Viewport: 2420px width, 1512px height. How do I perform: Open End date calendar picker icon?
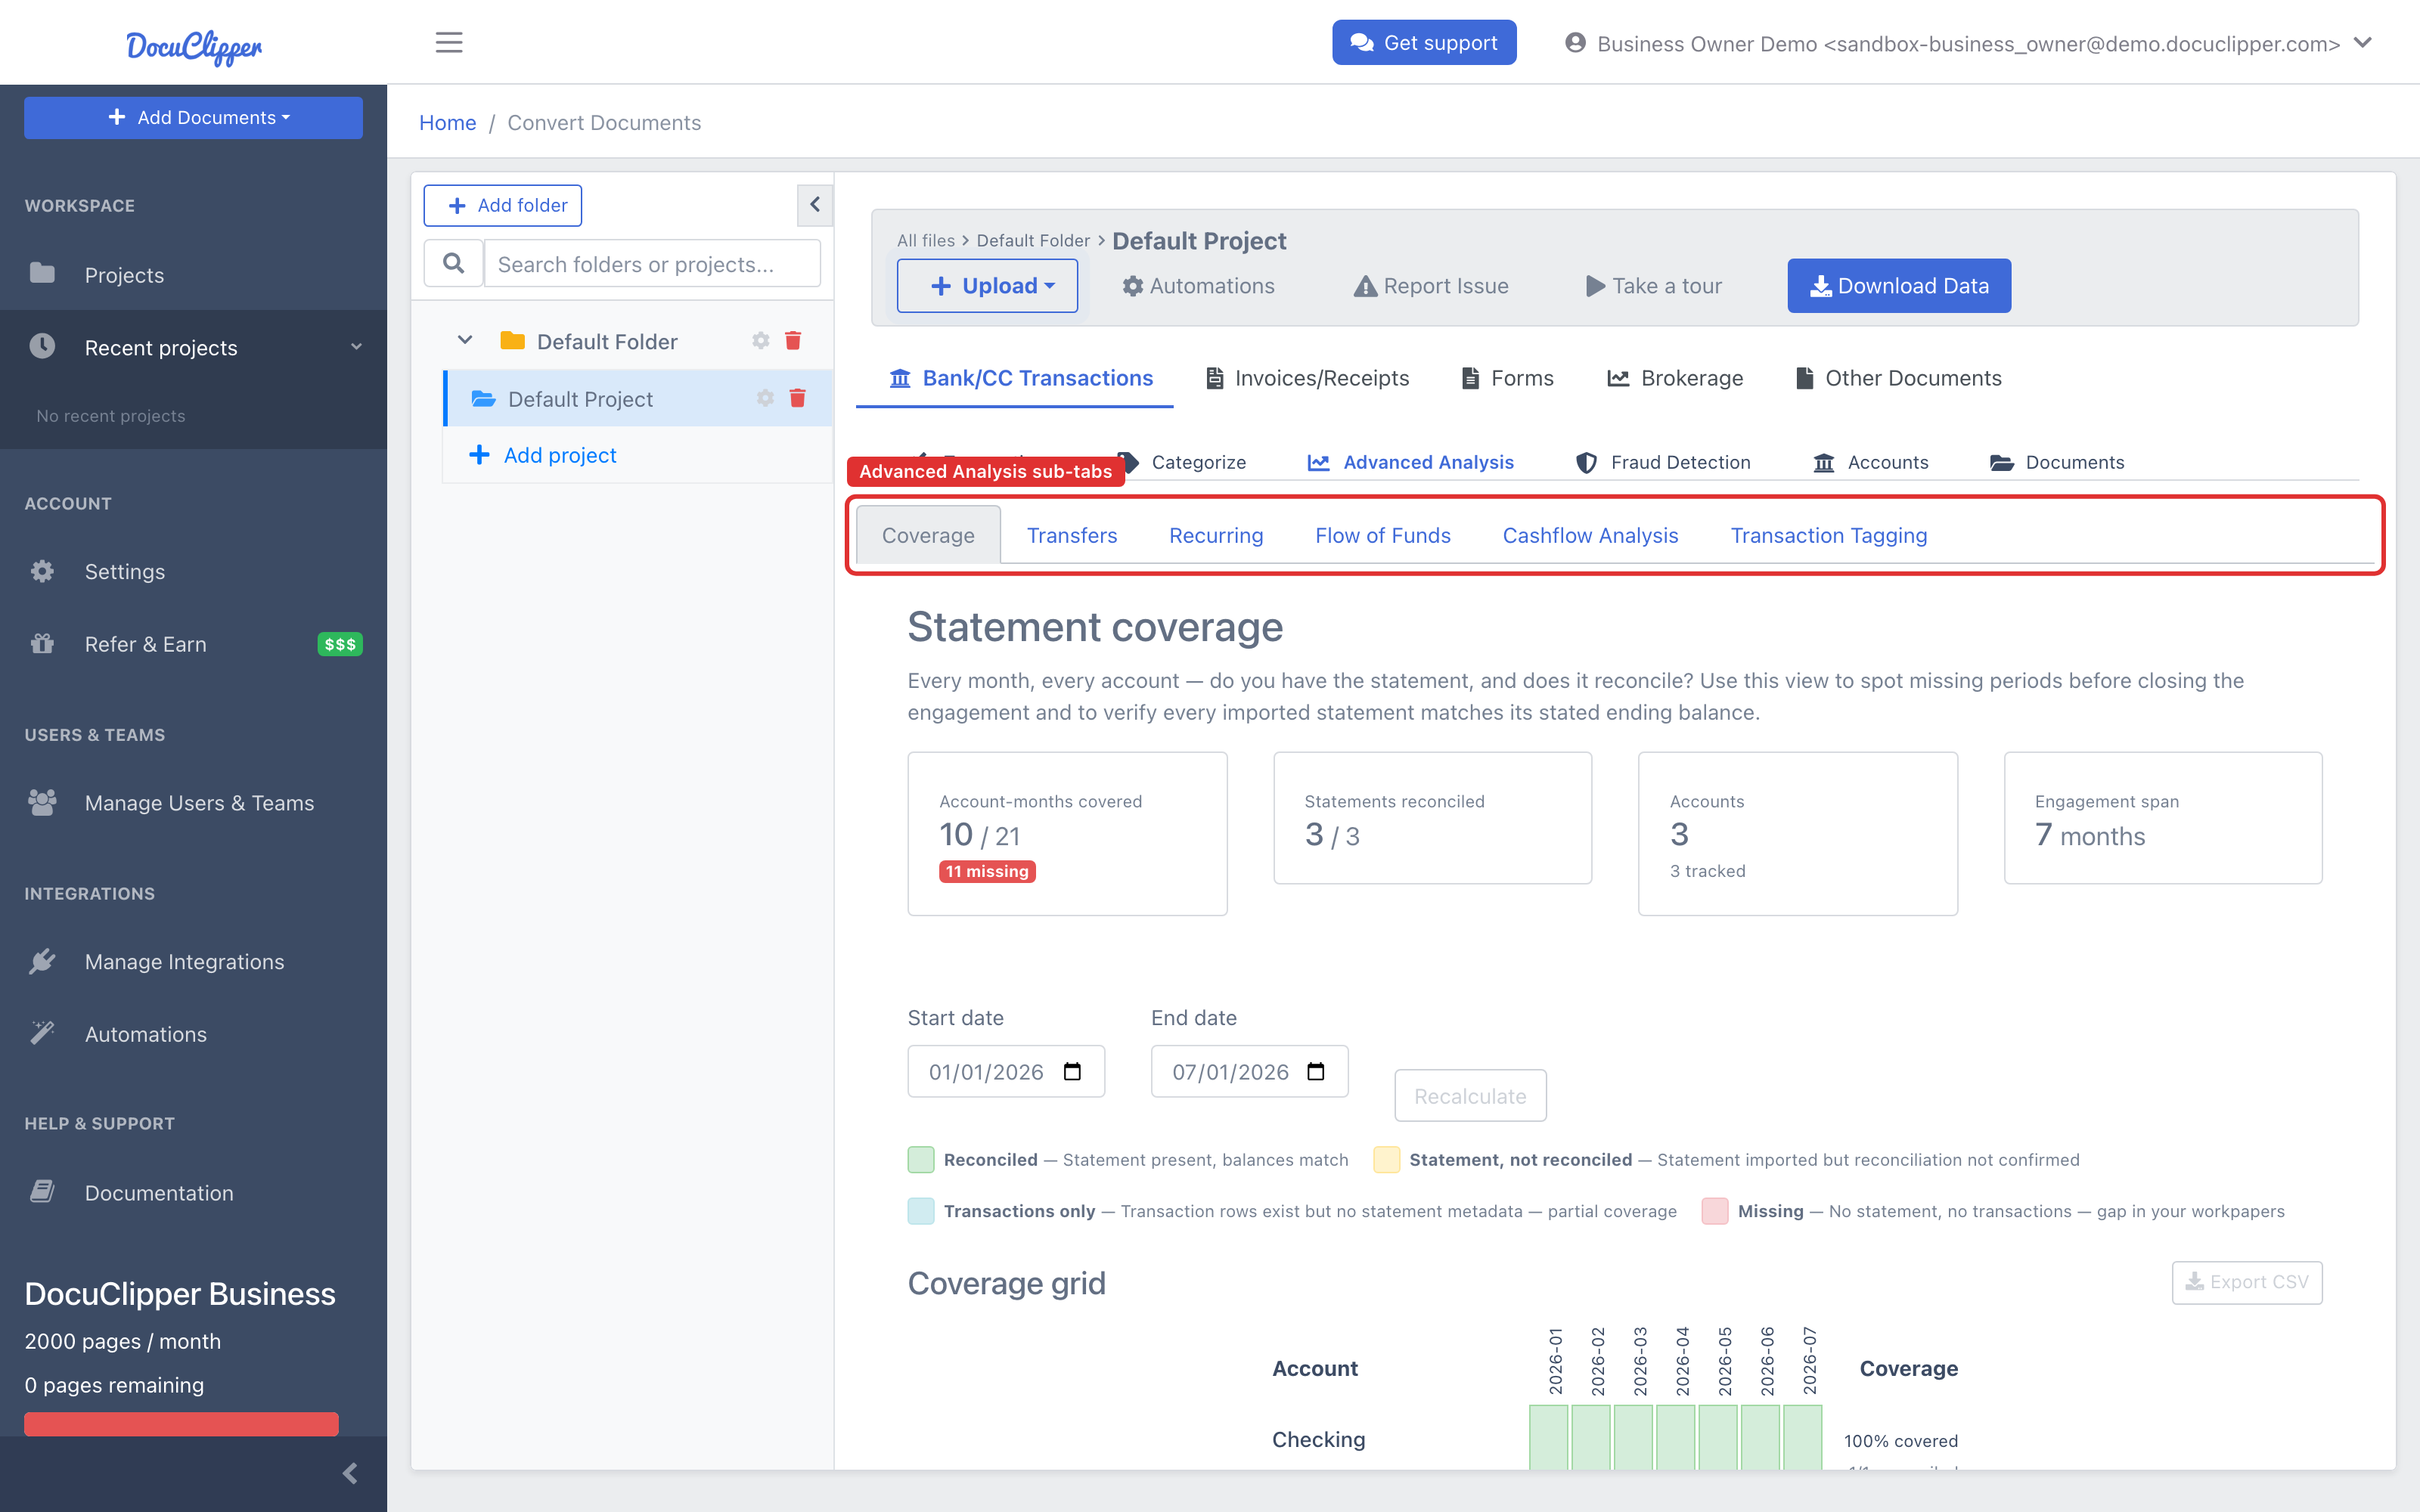(1316, 1071)
